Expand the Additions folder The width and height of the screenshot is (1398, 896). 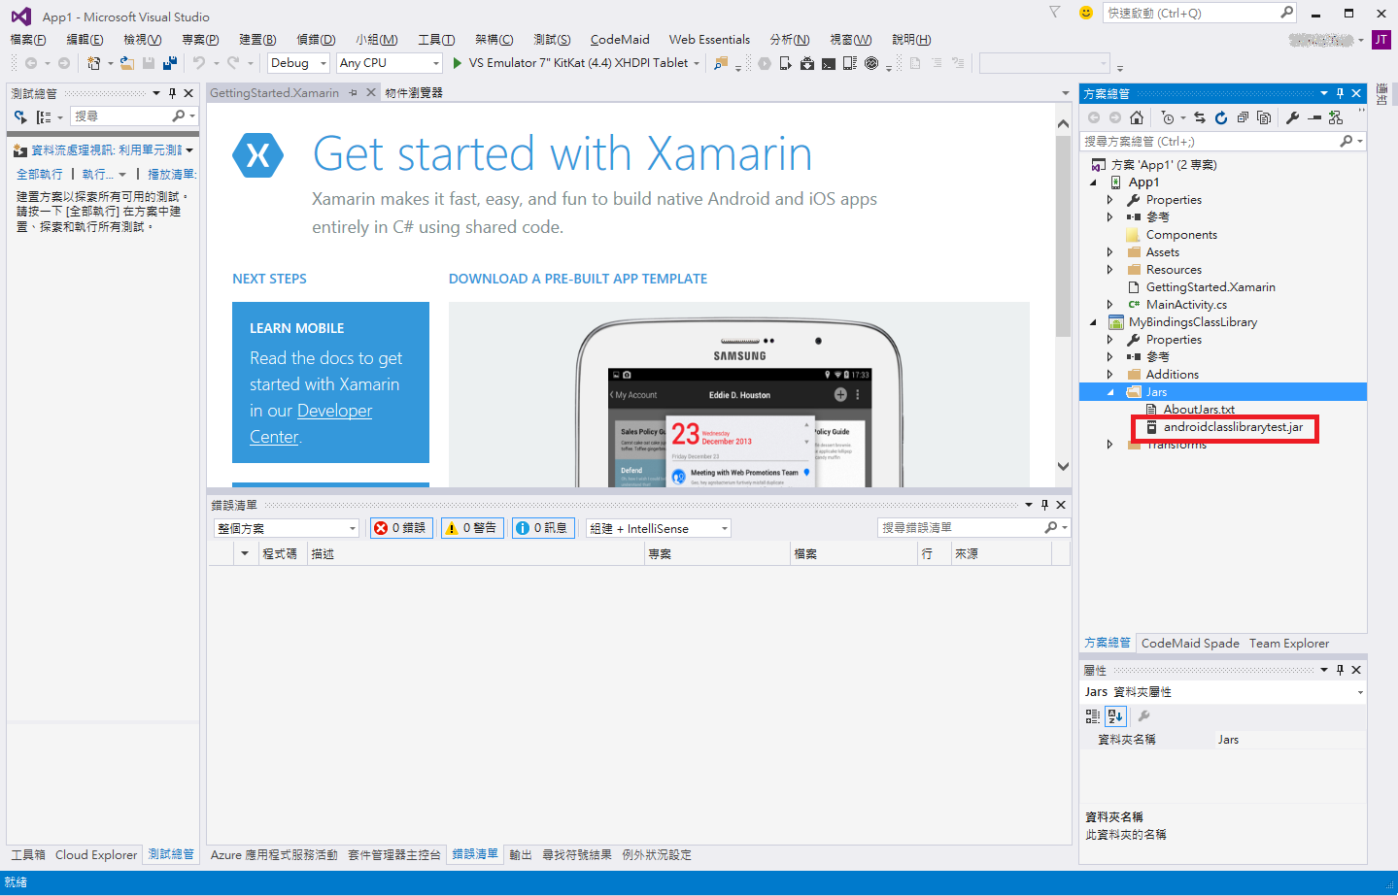1110,375
